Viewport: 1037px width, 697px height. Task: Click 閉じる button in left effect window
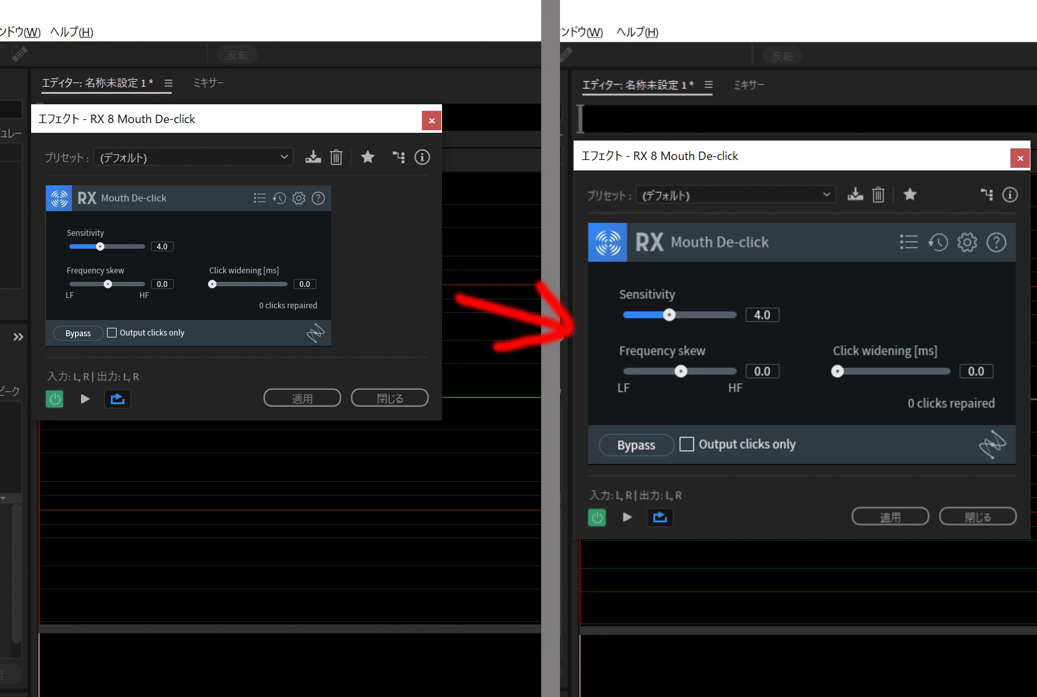tap(390, 398)
